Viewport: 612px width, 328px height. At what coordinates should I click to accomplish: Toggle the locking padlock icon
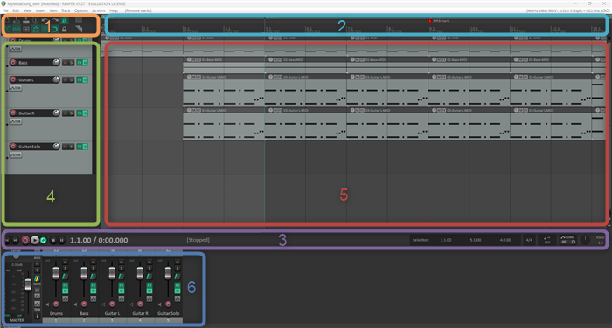click(65, 29)
